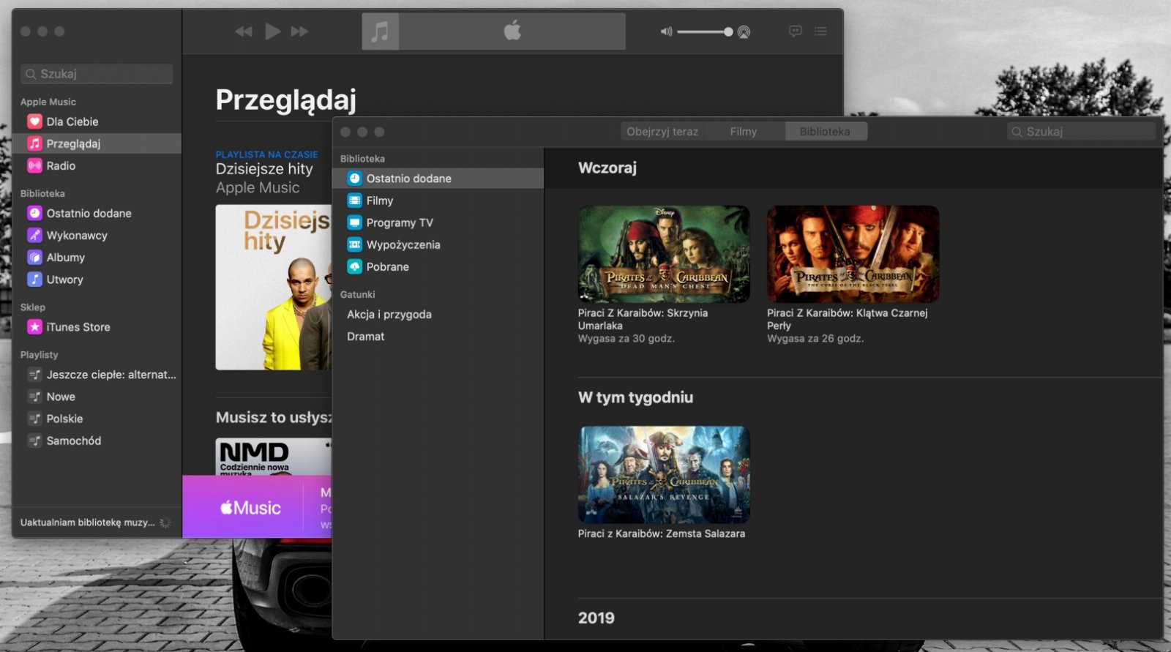The width and height of the screenshot is (1171, 652).
Task: Click the title Piraci z Karaibów: Zemsta Salazara
Action: point(662,534)
